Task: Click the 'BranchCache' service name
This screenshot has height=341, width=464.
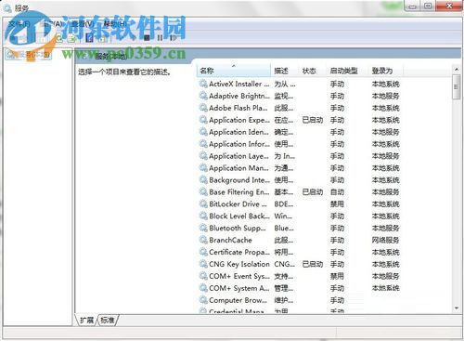Action: 230,240
